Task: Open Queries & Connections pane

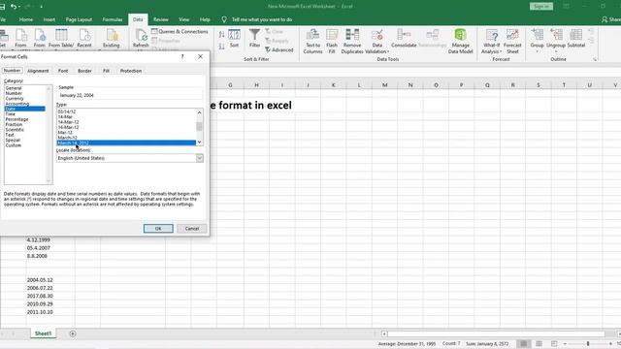Action: coord(180,31)
